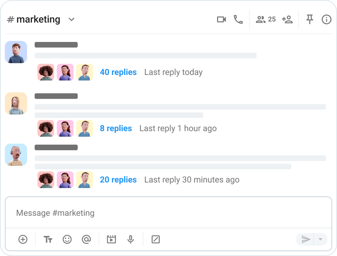337x256 pixels.
Task: Add people to the #marketing channel
Action: click(287, 19)
